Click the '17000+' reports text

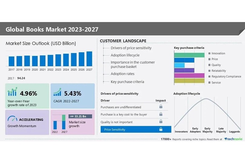point(166,139)
